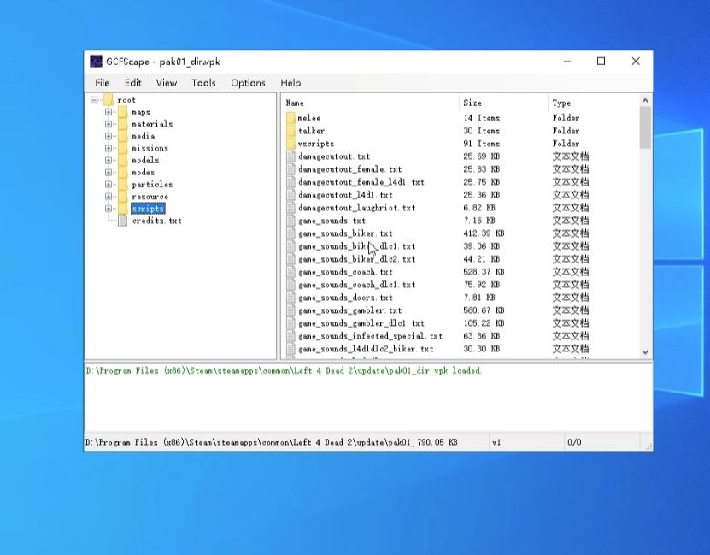Select the game_sounds_coach_dlc1.txt file name
710x555 pixels.
tap(357, 285)
